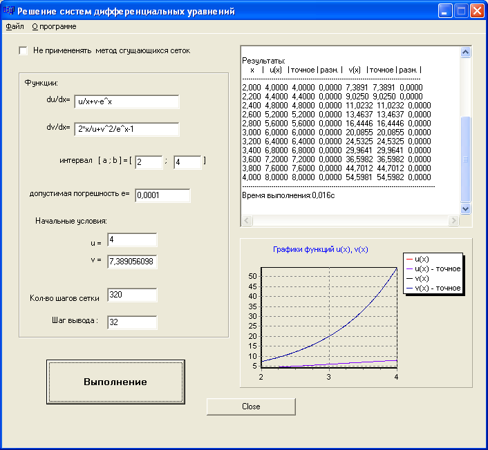Enable 'Не применять метод сгущающихся сеток' checkbox

(24, 50)
